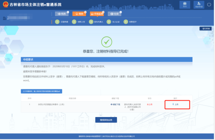Click the 未上传 status text
This screenshot has height=140, width=215.
click(x=149, y=104)
